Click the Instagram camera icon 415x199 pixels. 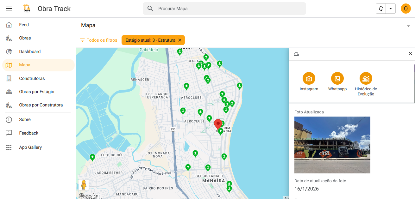pyautogui.click(x=309, y=79)
